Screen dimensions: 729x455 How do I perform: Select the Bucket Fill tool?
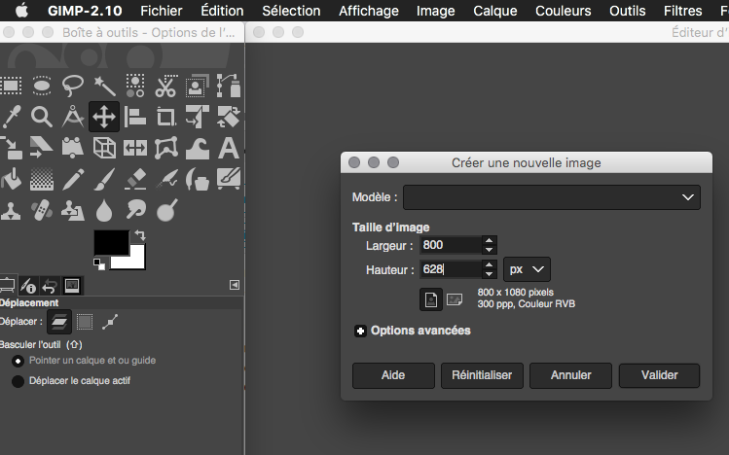pyautogui.click(x=11, y=179)
